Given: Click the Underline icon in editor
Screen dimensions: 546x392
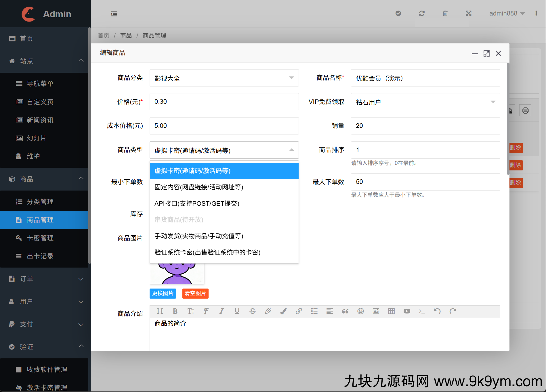Looking at the screenshot, I should tap(237, 311).
